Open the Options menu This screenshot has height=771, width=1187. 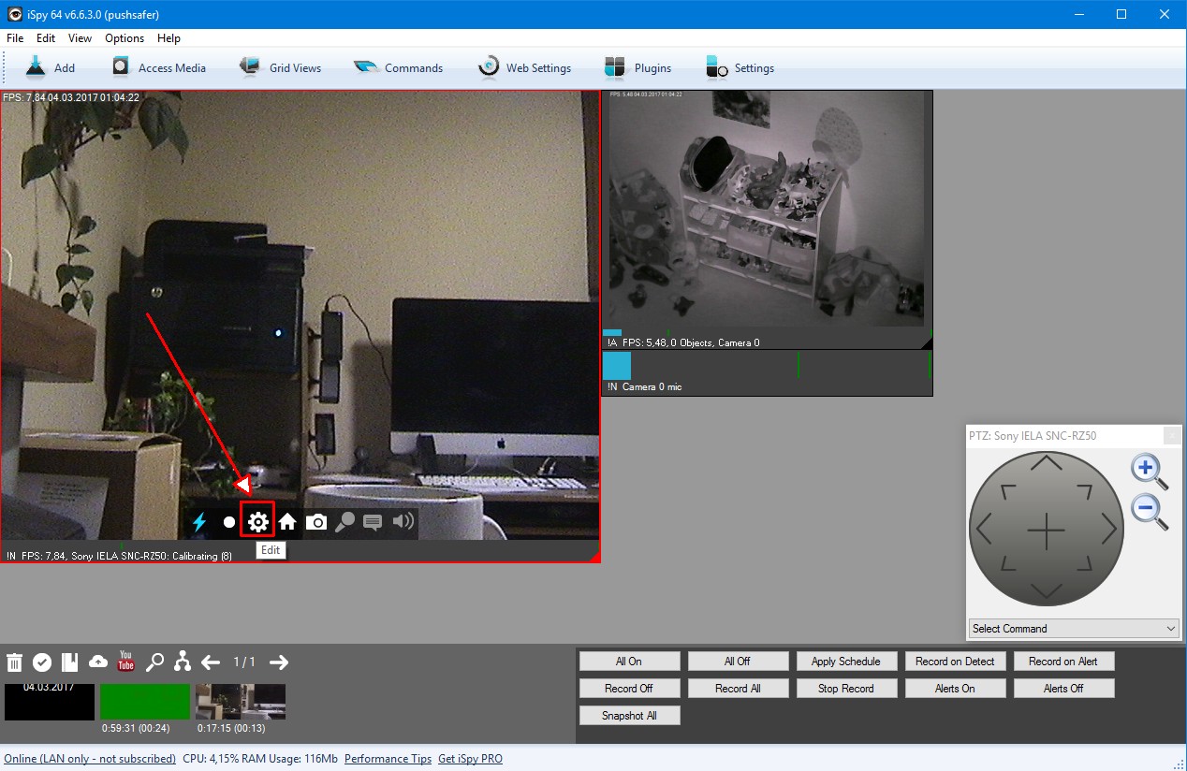(x=125, y=38)
